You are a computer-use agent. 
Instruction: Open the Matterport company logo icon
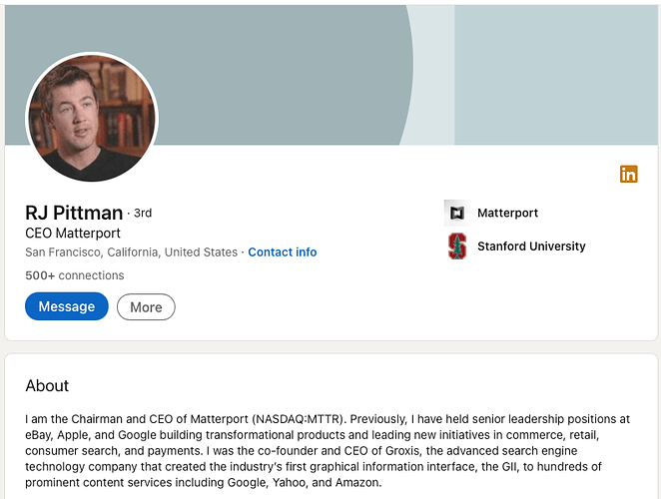click(457, 213)
